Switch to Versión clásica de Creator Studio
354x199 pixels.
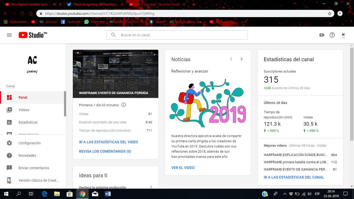(33, 180)
